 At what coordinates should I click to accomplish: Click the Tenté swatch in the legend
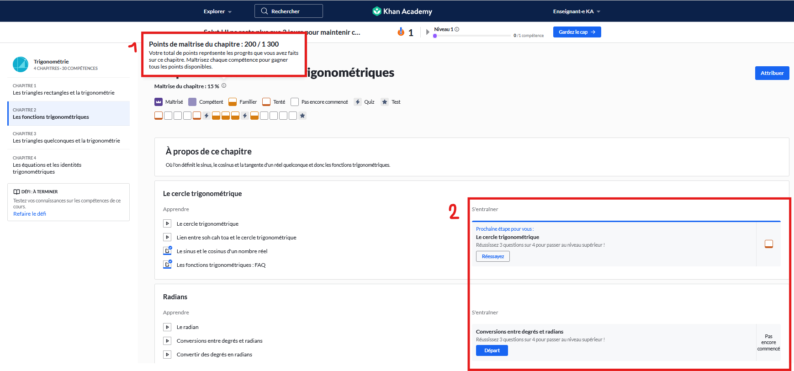pos(266,102)
